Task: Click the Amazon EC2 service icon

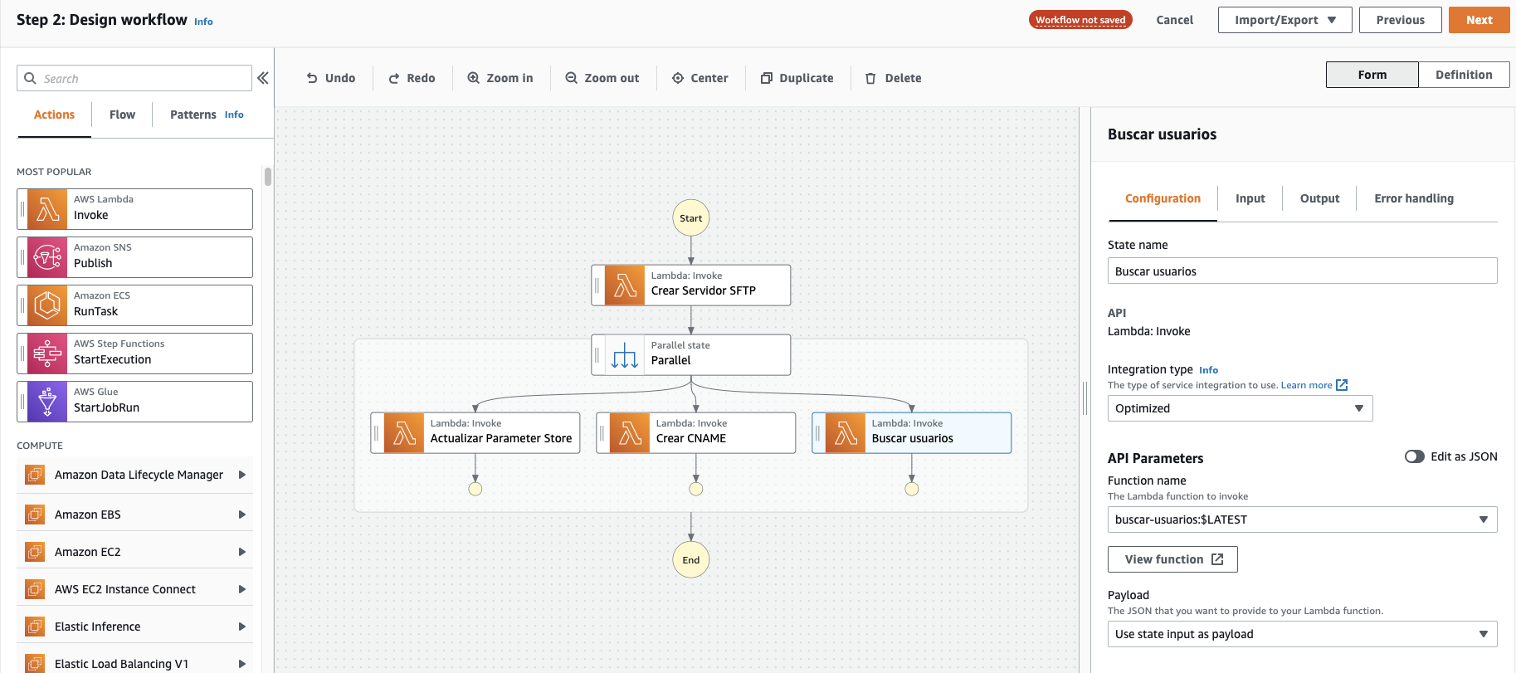Action: tap(35, 552)
